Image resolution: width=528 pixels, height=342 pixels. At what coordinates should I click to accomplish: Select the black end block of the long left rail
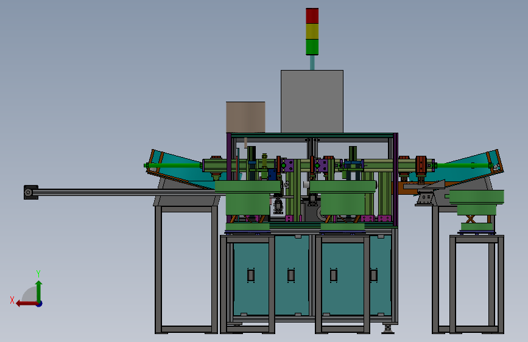tap(30, 192)
